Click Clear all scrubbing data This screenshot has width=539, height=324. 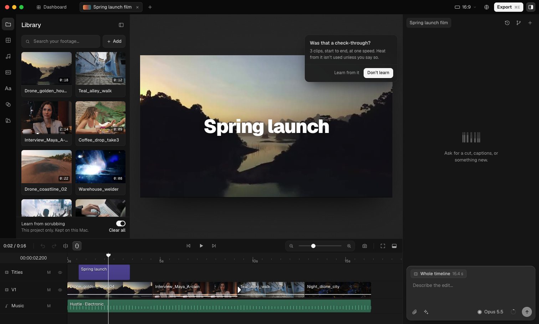[x=117, y=230]
